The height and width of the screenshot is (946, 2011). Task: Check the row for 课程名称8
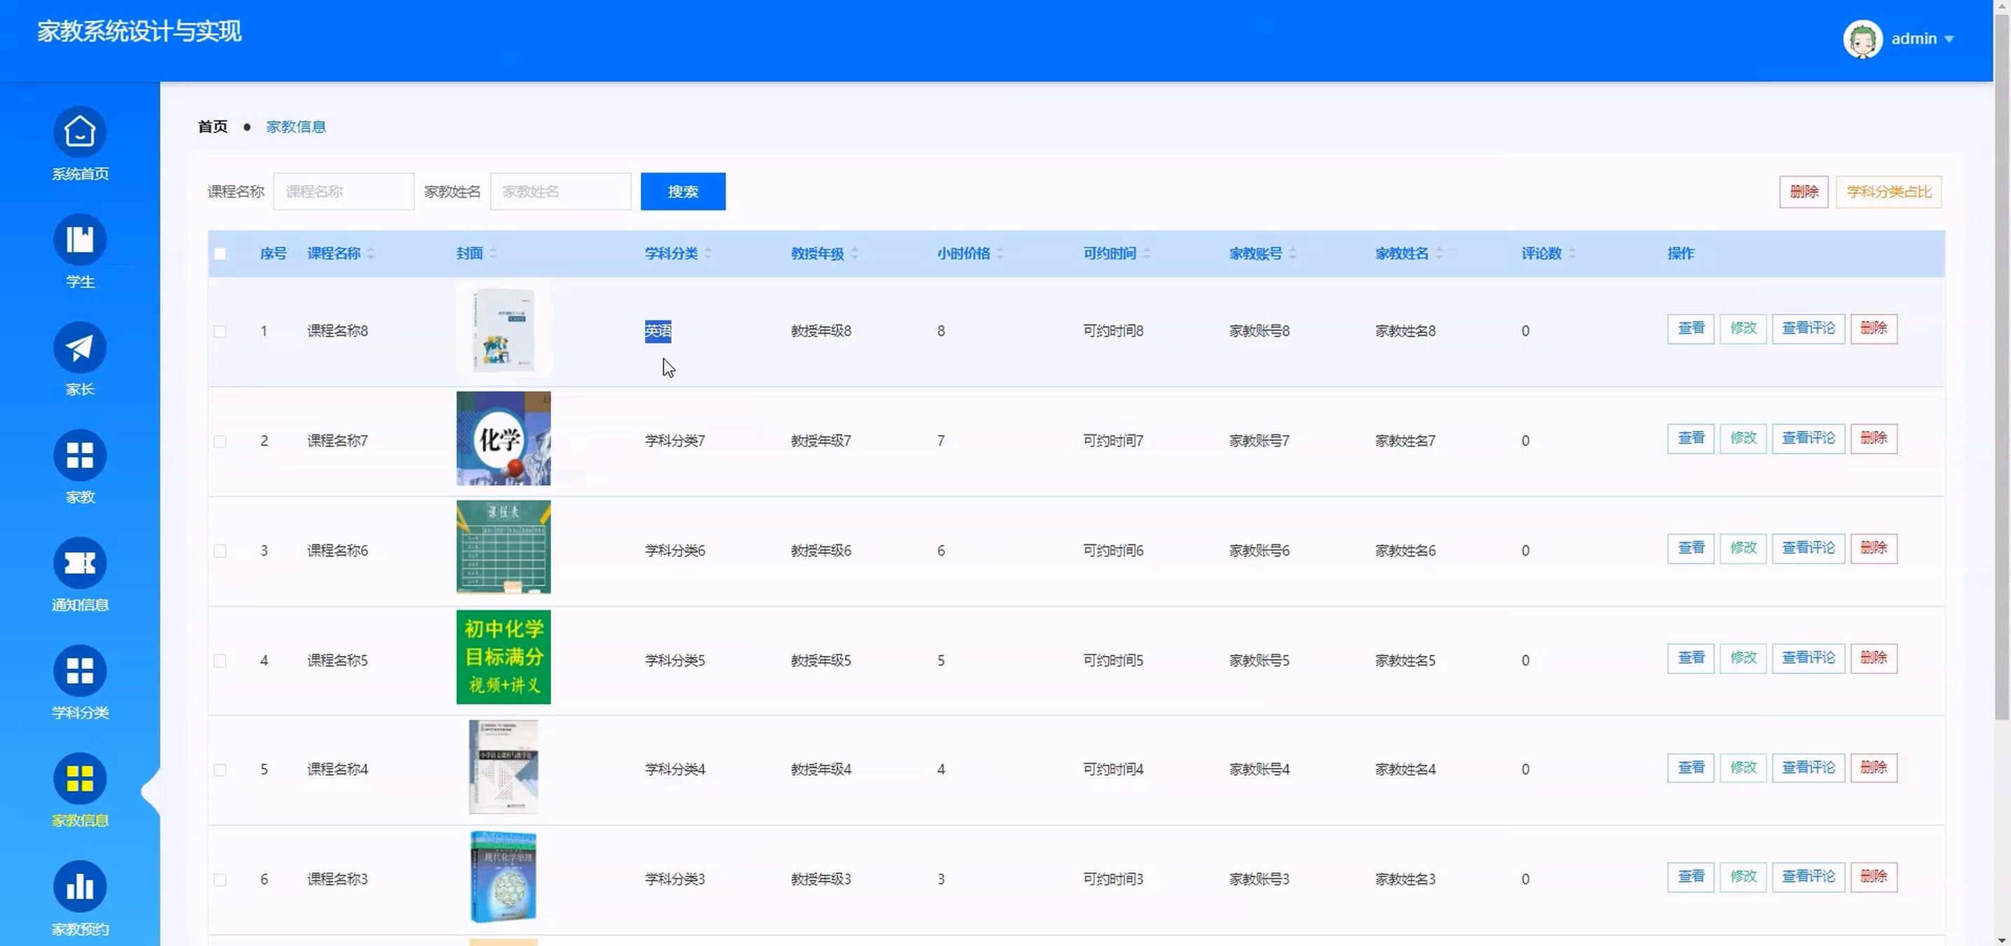pyautogui.click(x=220, y=331)
